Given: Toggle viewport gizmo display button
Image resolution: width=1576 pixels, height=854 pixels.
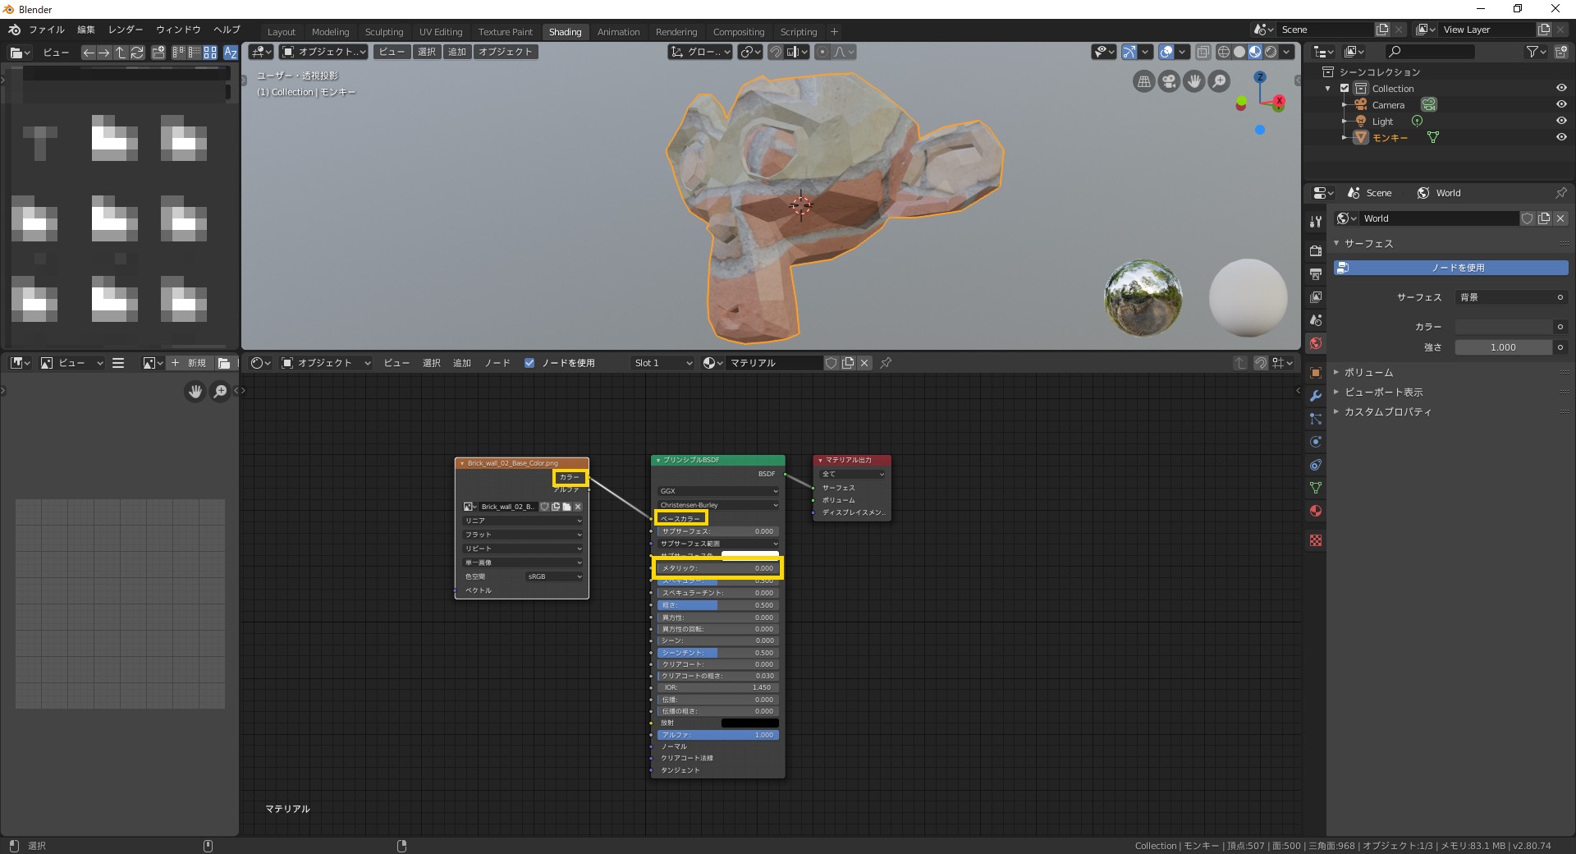Looking at the screenshot, I should pyautogui.click(x=1129, y=52).
